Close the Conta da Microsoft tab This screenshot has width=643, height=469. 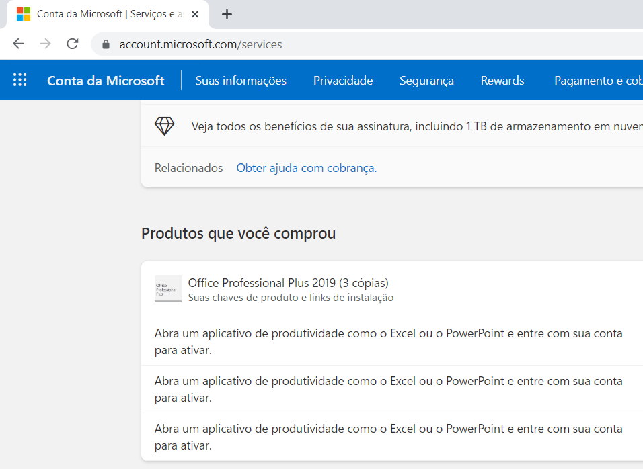click(x=195, y=14)
